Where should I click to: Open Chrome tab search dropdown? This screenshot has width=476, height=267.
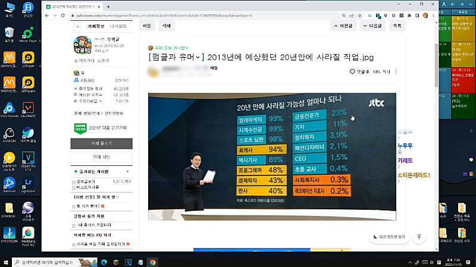pyautogui.click(x=398, y=4)
